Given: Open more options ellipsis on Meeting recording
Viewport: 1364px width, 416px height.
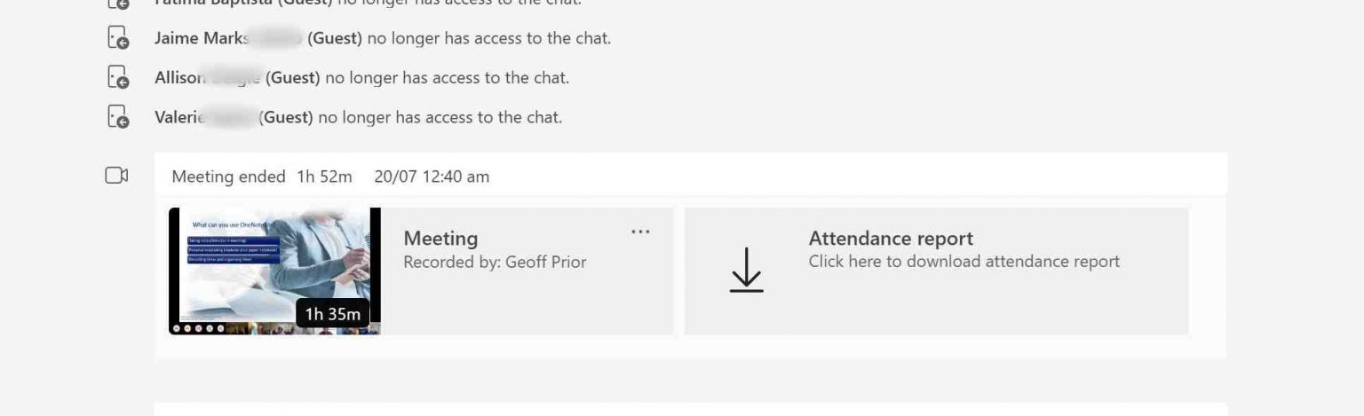Looking at the screenshot, I should click(640, 232).
